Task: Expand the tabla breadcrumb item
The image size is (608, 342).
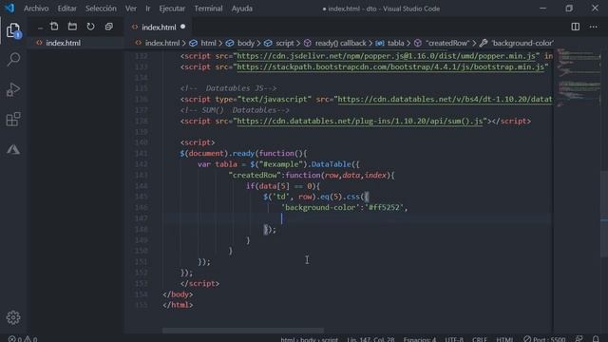Action: point(395,43)
